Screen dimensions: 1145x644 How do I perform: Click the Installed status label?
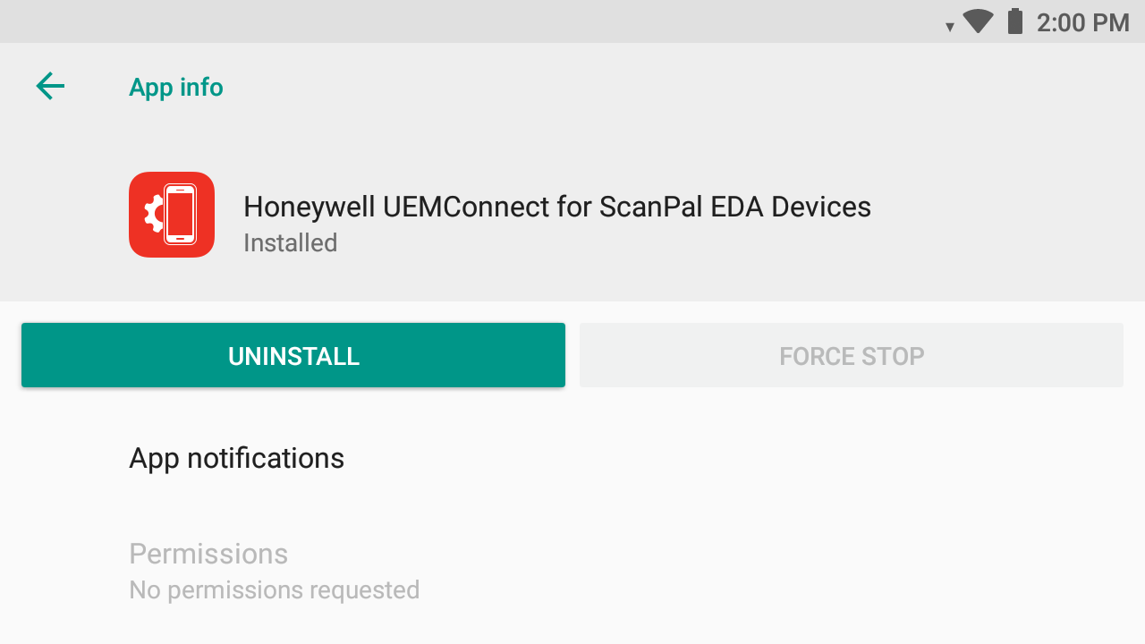click(x=290, y=243)
